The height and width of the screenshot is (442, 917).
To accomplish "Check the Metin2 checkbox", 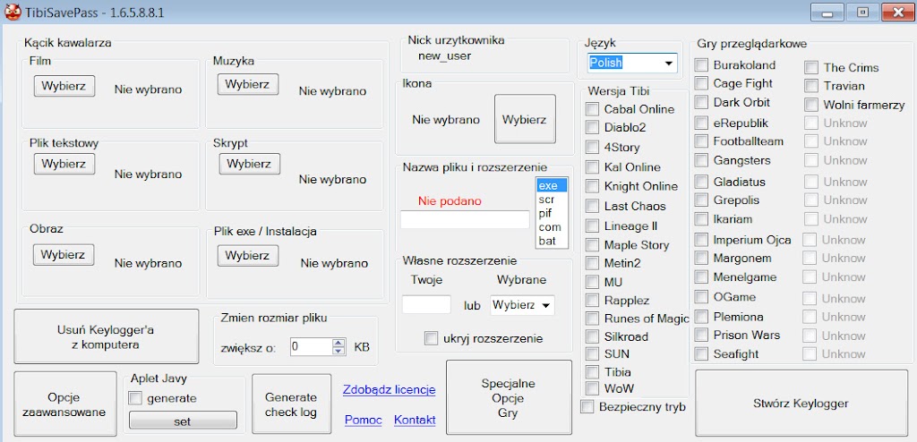I will [593, 263].
